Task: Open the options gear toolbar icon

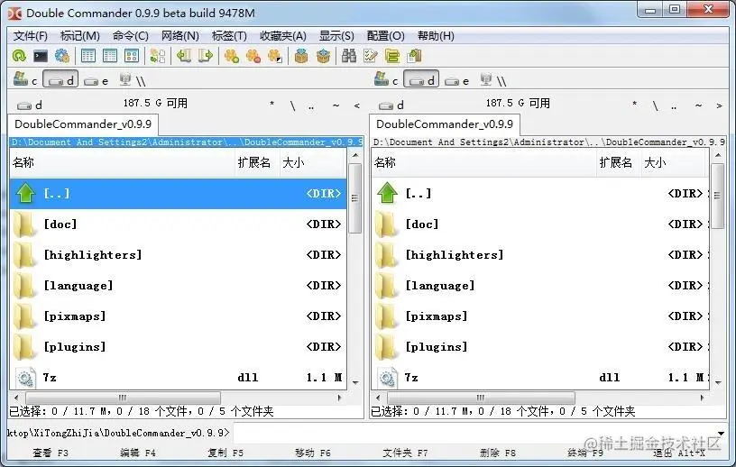Action: (62, 56)
